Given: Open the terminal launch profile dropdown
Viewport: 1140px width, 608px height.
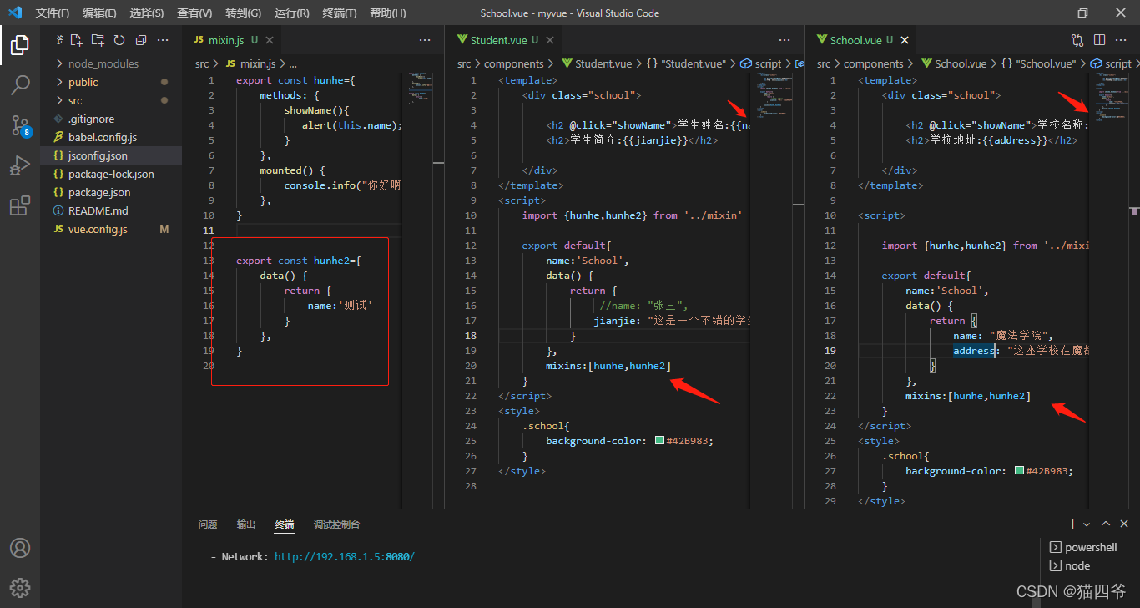Looking at the screenshot, I should pos(1086,524).
